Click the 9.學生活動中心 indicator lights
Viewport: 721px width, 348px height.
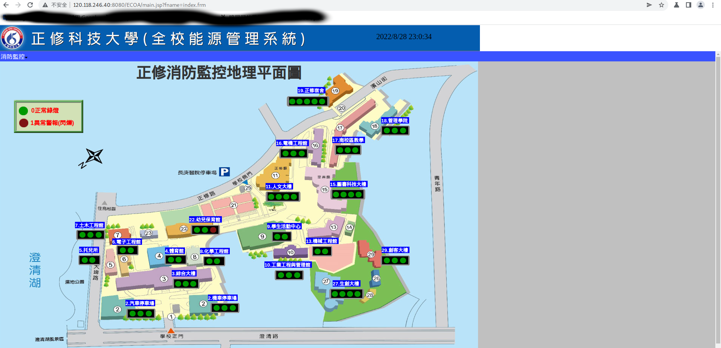282,237
